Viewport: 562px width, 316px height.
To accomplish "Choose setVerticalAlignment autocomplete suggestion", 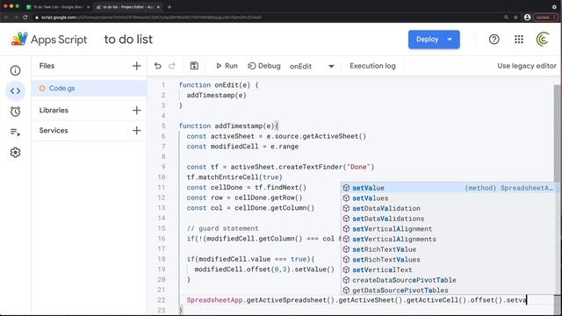I will pyautogui.click(x=450, y=229).
